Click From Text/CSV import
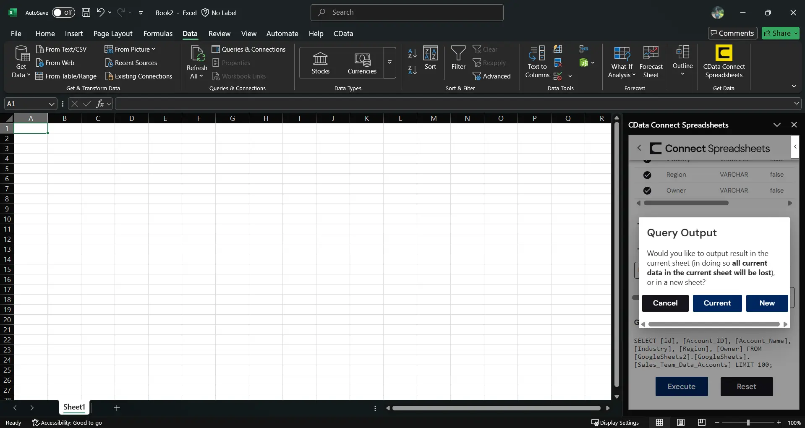 coord(61,49)
